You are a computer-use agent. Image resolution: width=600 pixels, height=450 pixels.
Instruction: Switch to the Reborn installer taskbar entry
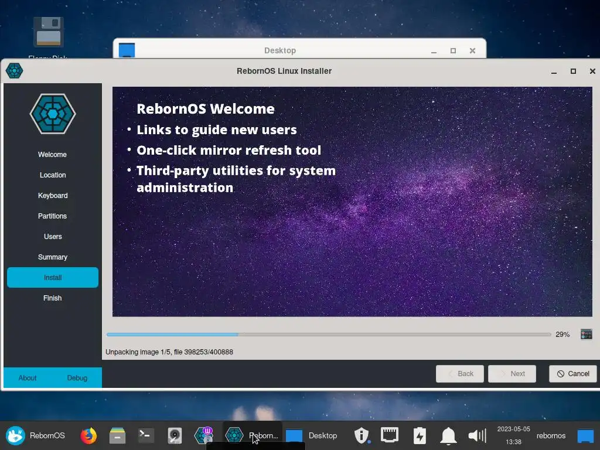coord(252,435)
